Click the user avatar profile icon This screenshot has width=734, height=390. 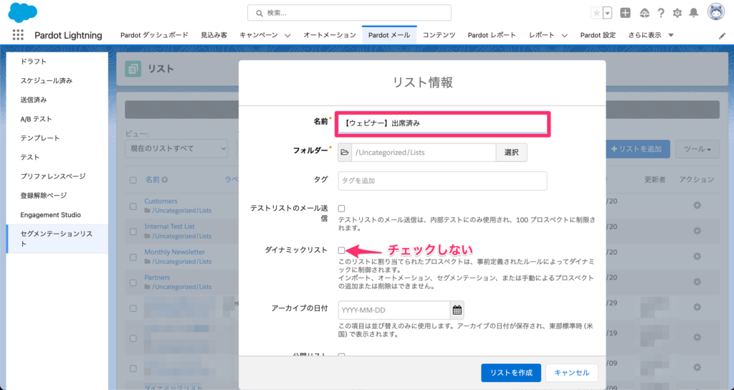[715, 12]
